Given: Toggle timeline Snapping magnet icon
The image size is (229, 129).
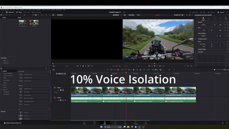Looking at the screenshot, I should [133, 70].
